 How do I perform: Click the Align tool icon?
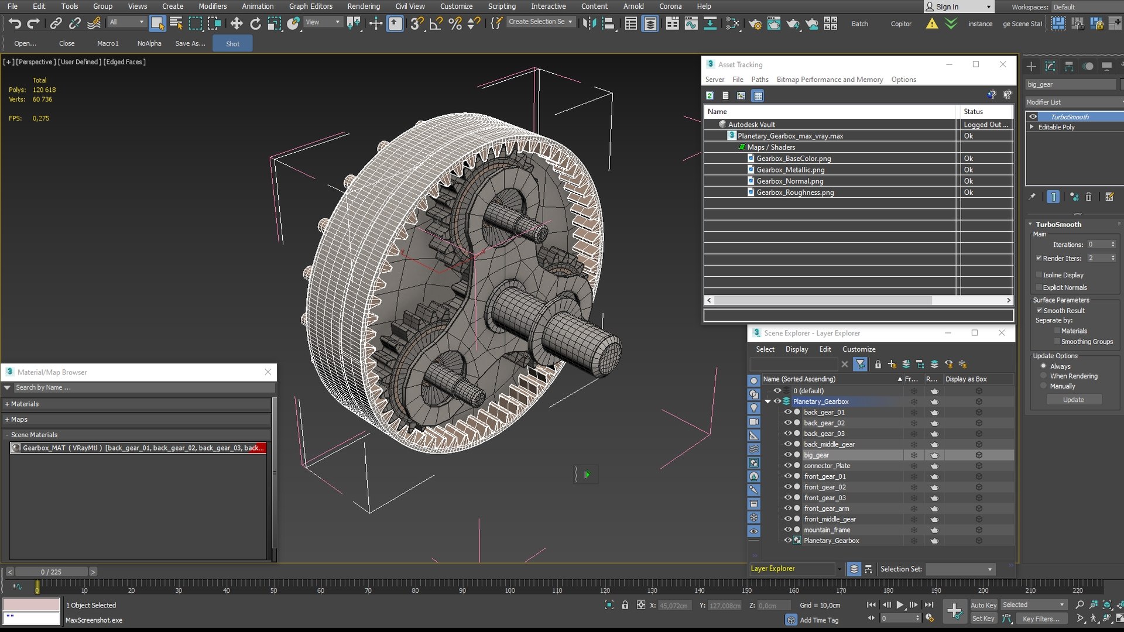(609, 23)
